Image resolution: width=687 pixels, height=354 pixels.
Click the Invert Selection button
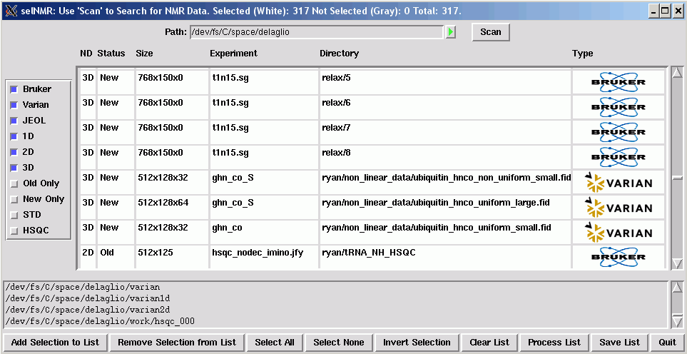(417, 343)
